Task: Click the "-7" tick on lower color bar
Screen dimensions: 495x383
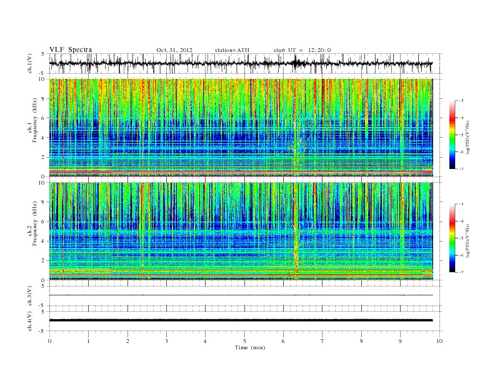Action: pos(461,272)
